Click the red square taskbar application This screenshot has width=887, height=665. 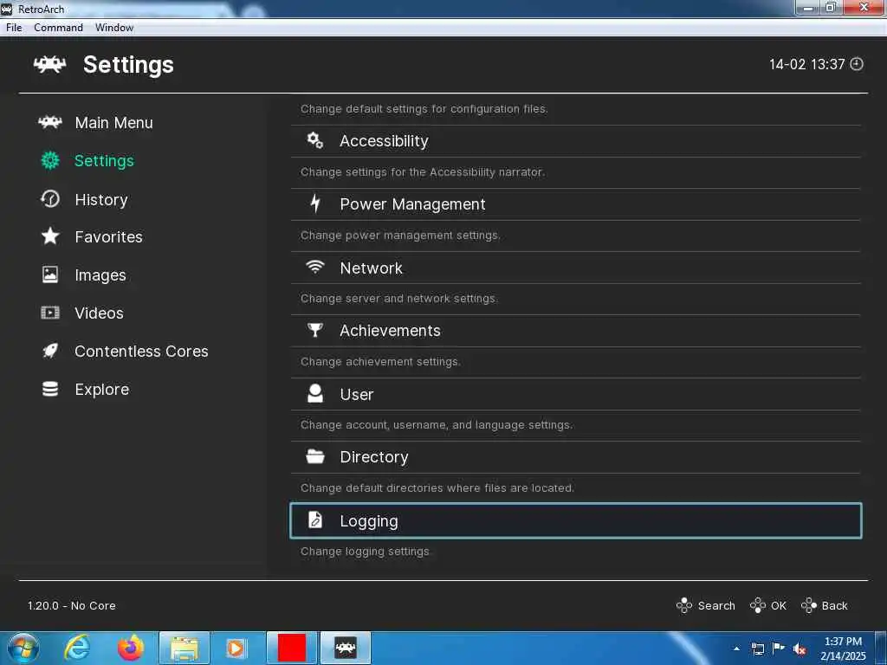(291, 648)
